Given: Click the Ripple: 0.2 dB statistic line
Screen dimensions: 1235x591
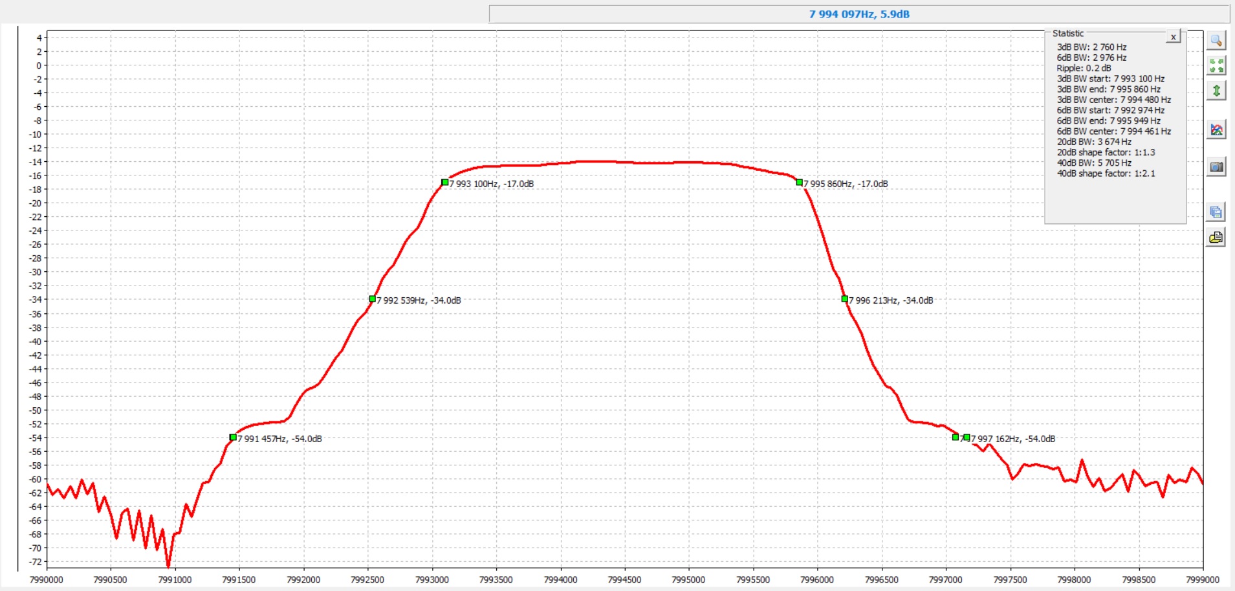Looking at the screenshot, I should tap(1084, 68).
